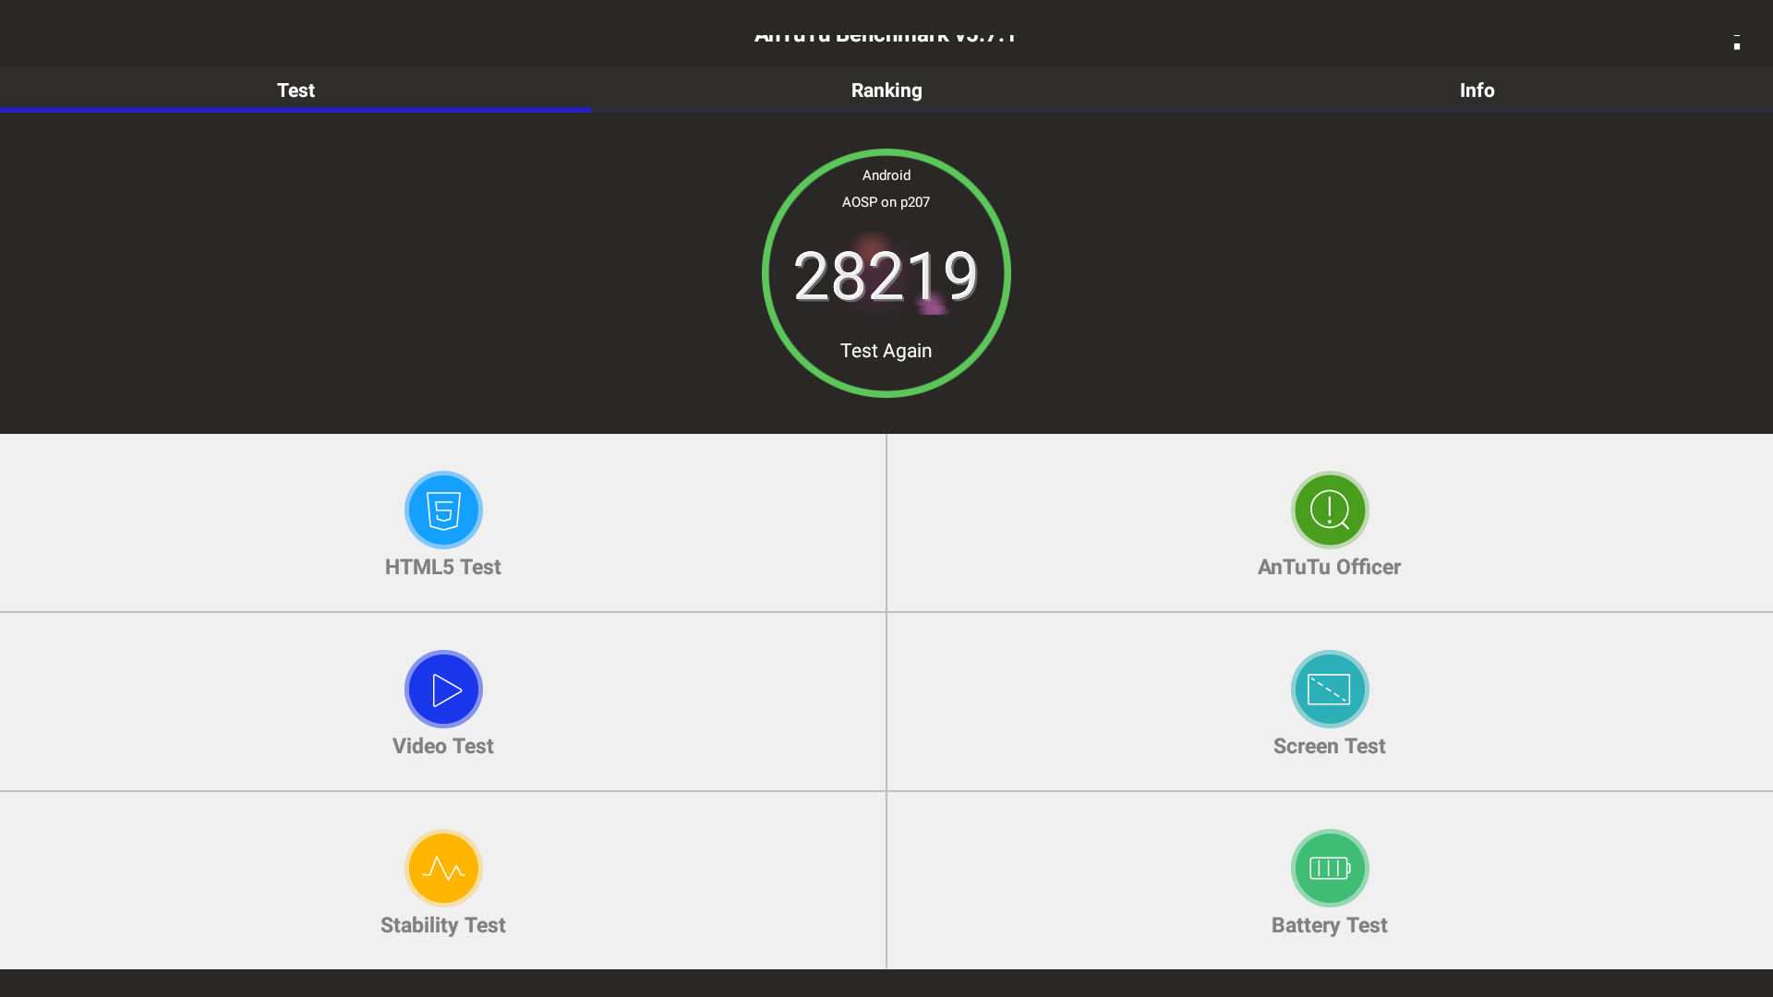Open the HTML5 Test icon
The height and width of the screenshot is (997, 1773).
[443, 510]
